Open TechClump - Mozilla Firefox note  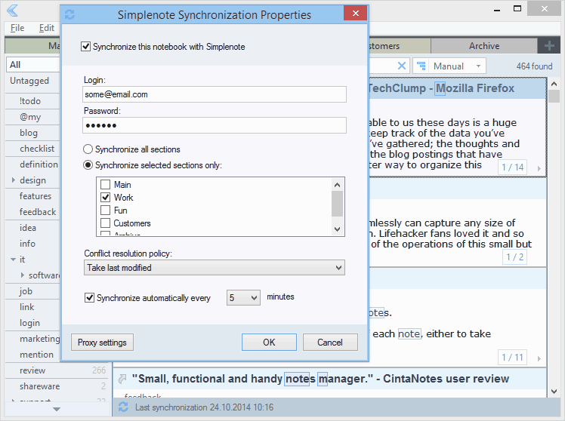pyautogui.click(x=442, y=88)
